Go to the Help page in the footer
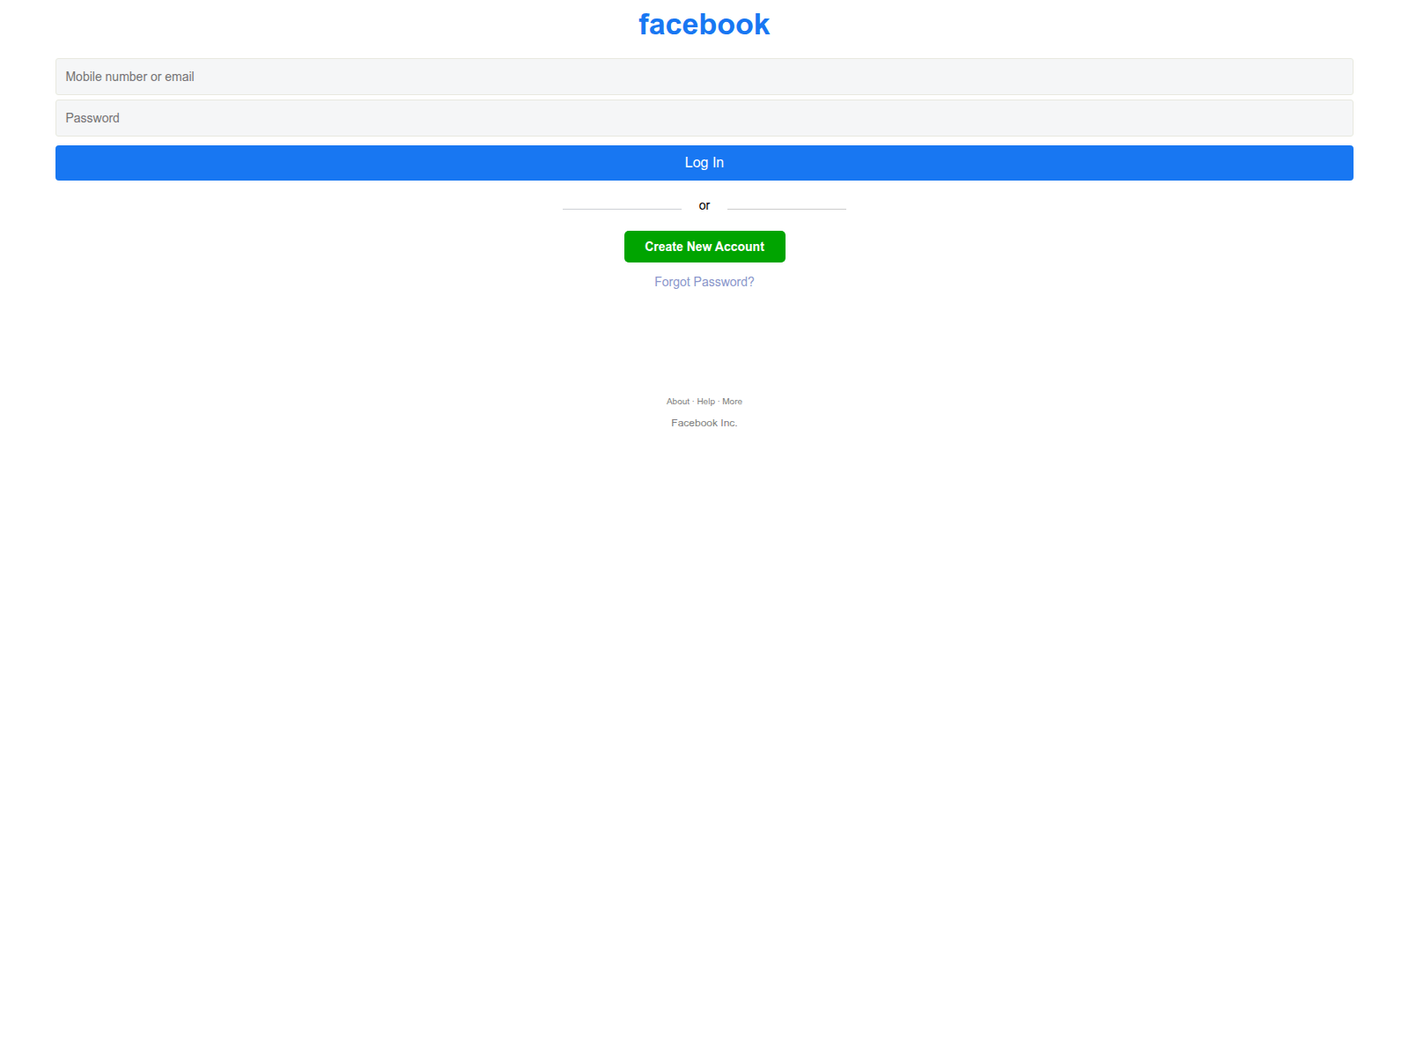 click(705, 402)
